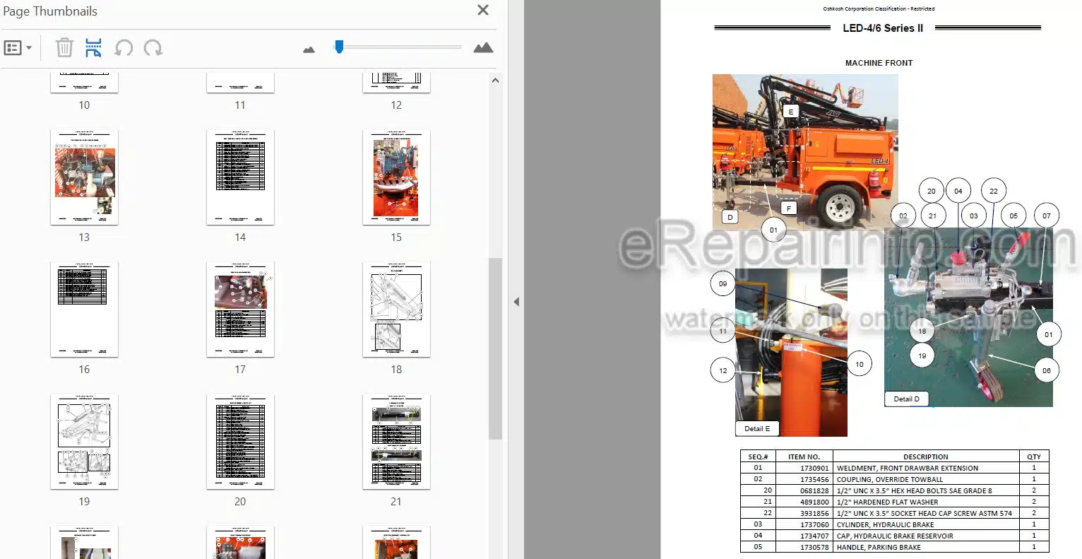Select page 18 thumbnail
The width and height of the screenshot is (1082, 559).
point(396,310)
